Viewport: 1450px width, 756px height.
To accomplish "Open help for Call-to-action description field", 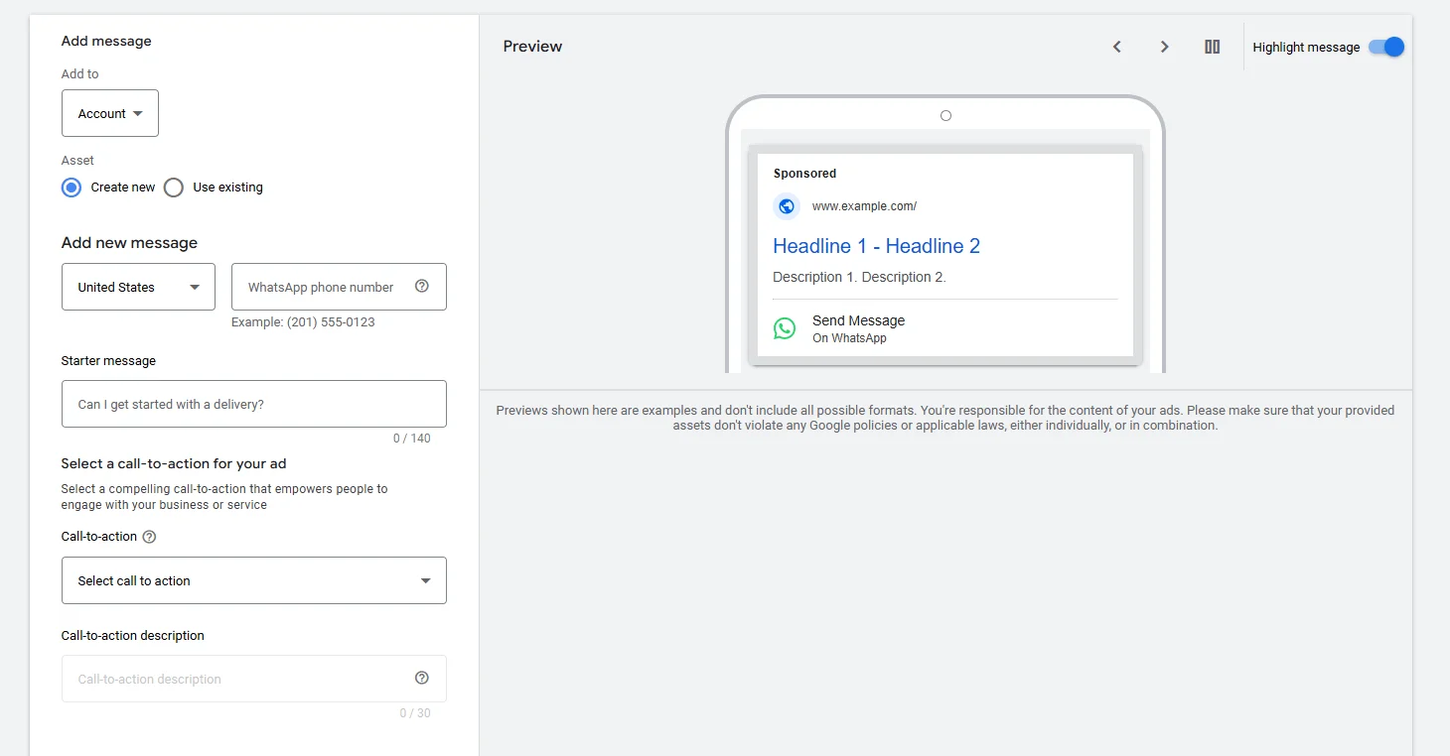I will 422,678.
